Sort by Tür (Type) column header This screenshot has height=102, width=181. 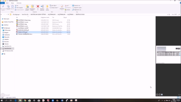pos(53,18)
